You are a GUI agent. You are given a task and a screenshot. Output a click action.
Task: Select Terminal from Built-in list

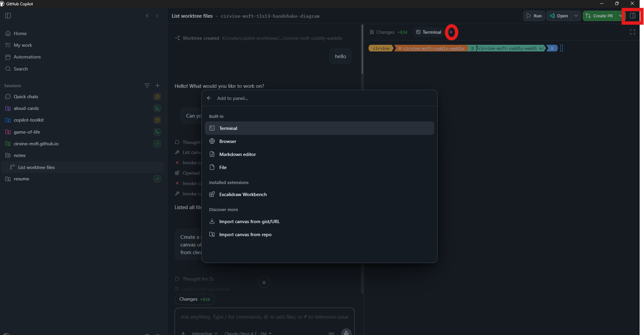tap(319, 128)
